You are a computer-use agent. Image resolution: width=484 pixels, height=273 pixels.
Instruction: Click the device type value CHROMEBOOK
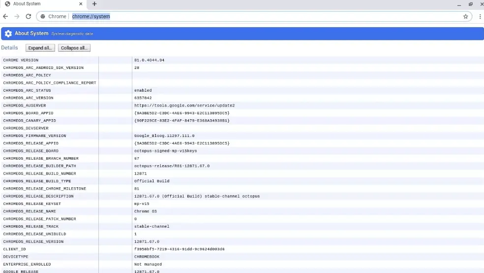point(147,257)
